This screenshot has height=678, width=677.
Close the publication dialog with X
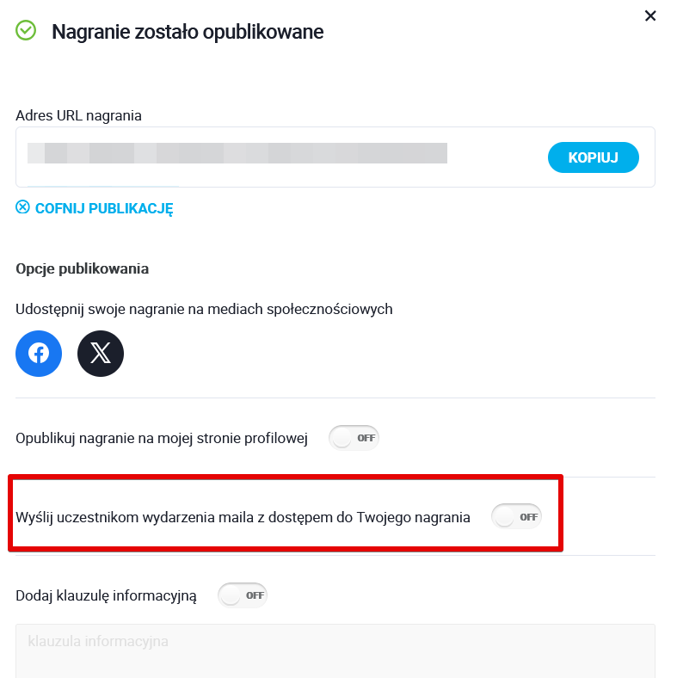click(650, 15)
